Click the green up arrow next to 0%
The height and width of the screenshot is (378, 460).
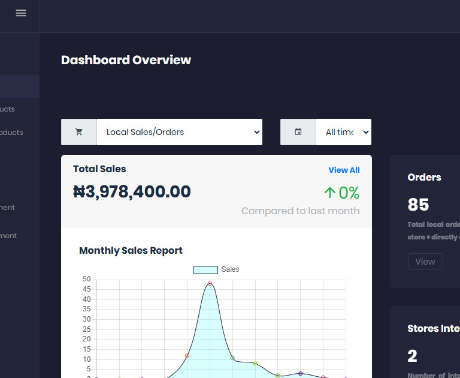coord(329,193)
